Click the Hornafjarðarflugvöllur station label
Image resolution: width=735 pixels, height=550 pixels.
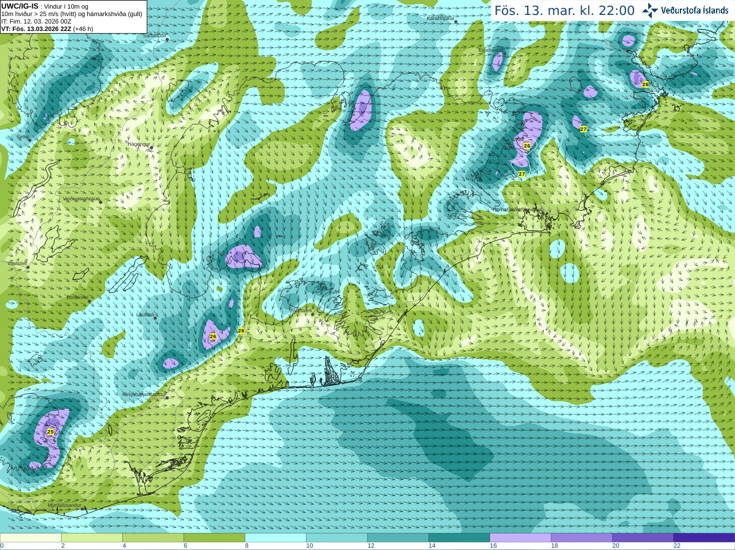(x=517, y=210)
